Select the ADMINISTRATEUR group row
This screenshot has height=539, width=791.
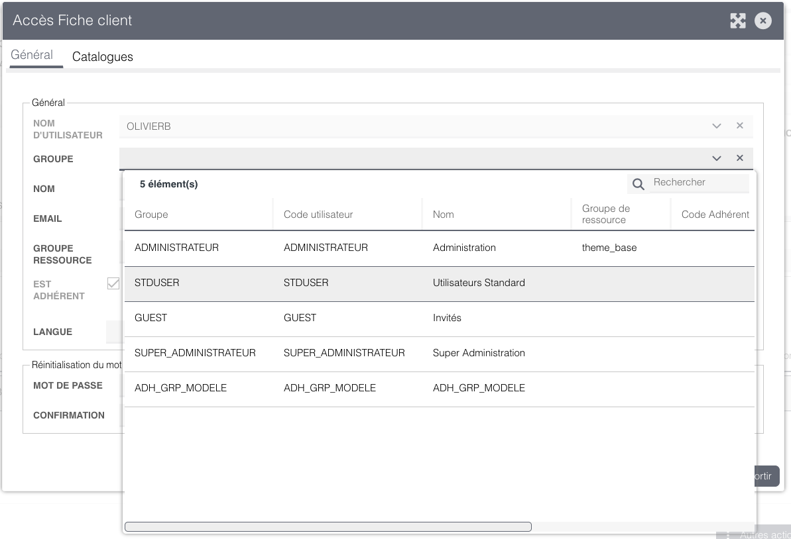pos(440,248)
